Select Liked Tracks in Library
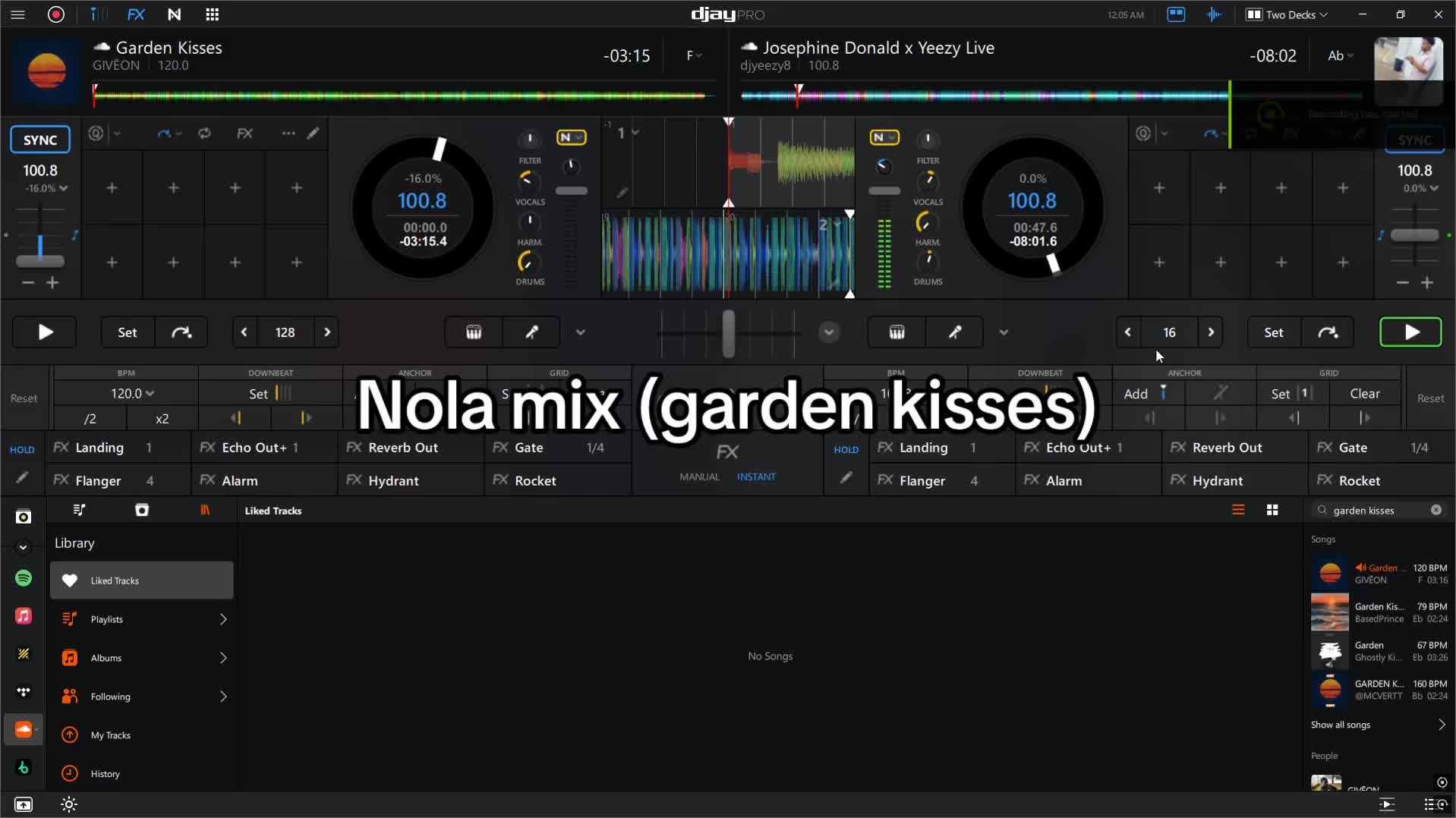The height and width of the screenshot is (818, 1456). coord(142,580)
